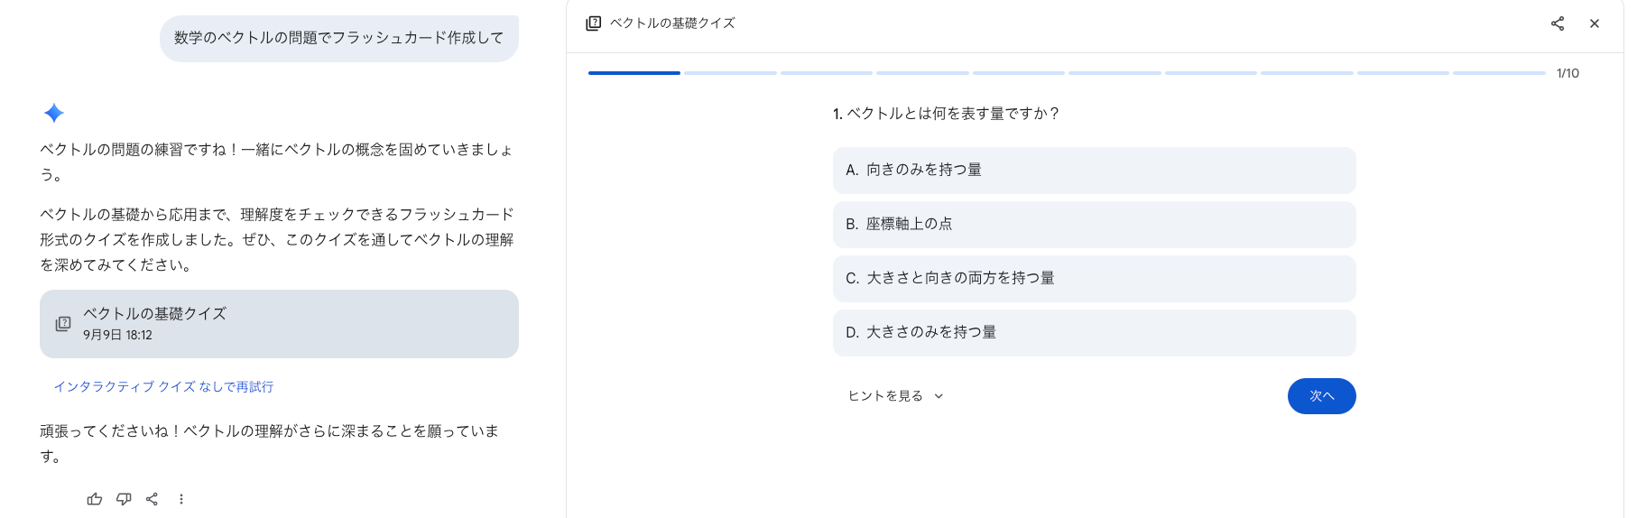Click the quiz icon beside the ベクトルの基礎クイズ title
1637x518 pixels.
pos(593,23)
